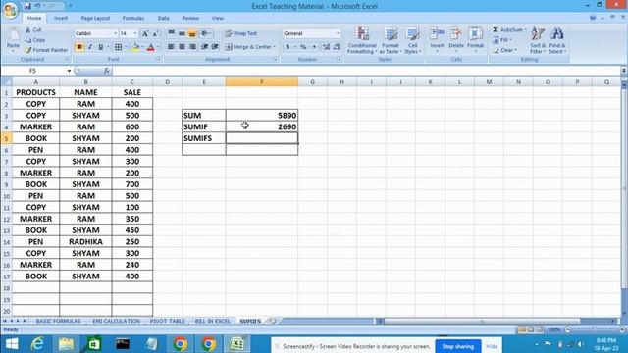Click Decrease Decimal icon
The width and height of the screenshot is (628, 353).
(x=337, y=47)
